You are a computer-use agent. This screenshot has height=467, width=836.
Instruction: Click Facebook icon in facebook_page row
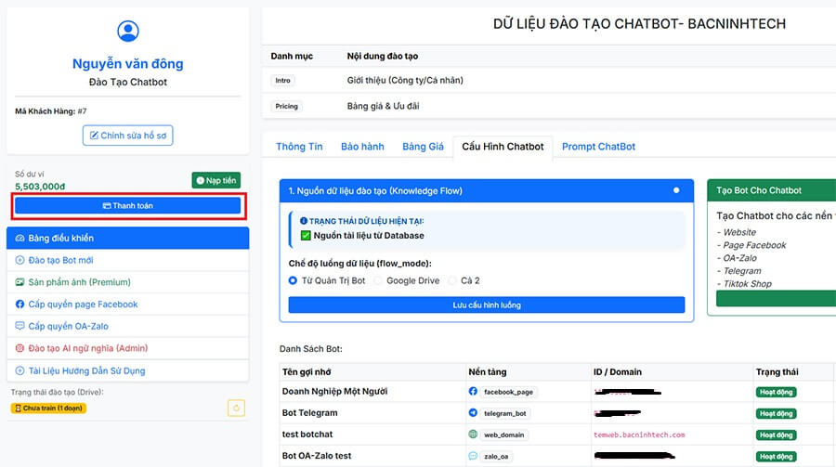click(x=473, y=391)
